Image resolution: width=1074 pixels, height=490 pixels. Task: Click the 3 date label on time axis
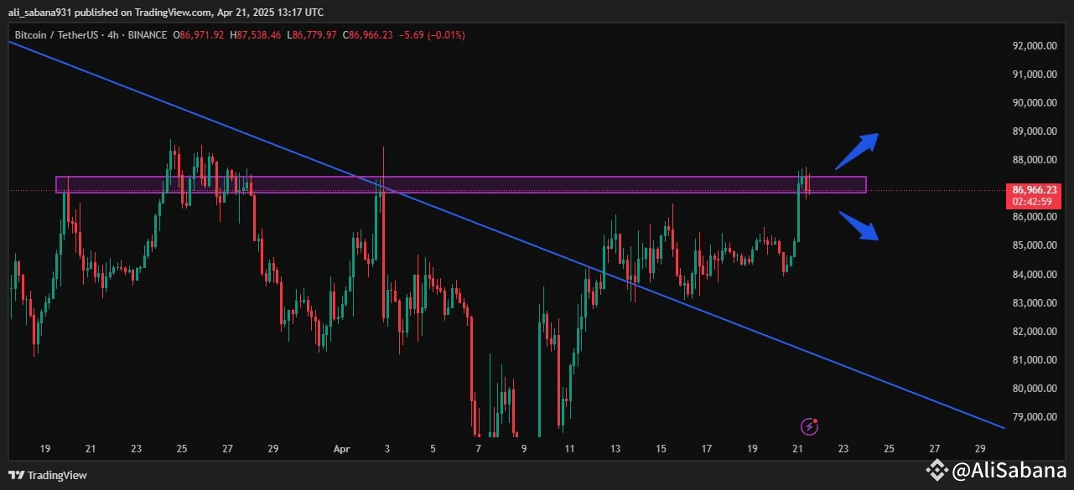tap(387, 449)
